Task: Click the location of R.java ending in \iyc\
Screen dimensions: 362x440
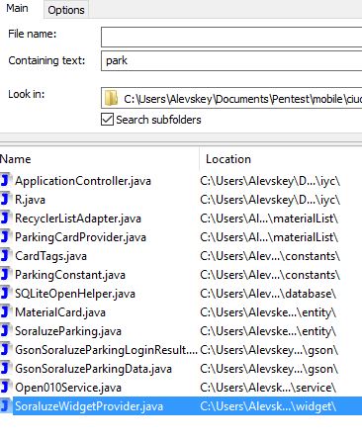Action: click(x=270, y=200)
